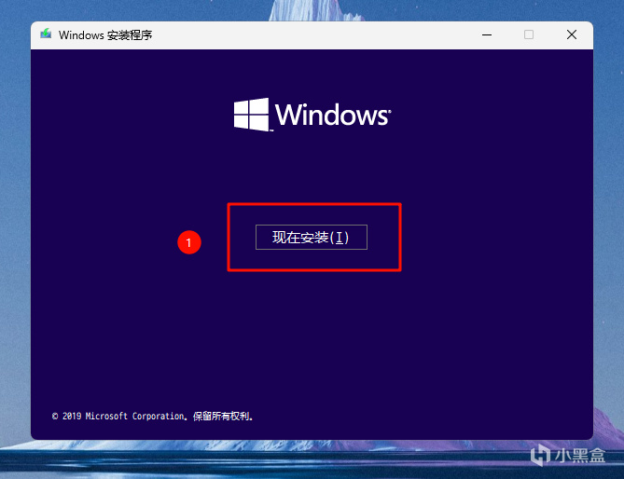Click the 'Windows 安装程序' title text
The width and height of the screenshot is (624, 479).
pyautogui.click(x=105, y=35)
